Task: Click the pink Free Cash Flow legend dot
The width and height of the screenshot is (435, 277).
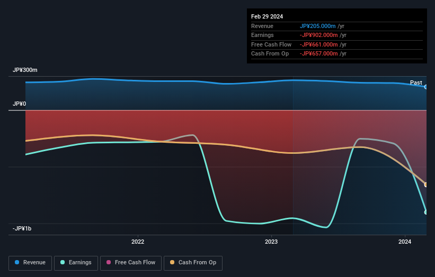Action: click(x=109, y=262)
